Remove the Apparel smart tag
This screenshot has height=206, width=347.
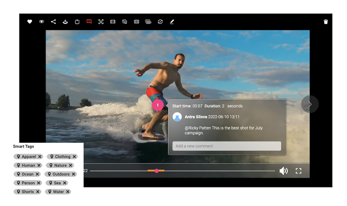39,157
